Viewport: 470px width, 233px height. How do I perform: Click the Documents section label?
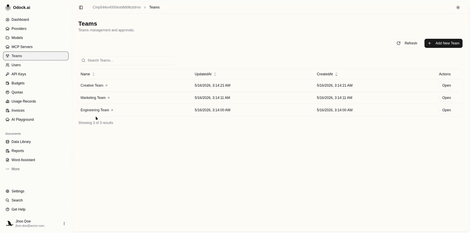coord(13,134)
